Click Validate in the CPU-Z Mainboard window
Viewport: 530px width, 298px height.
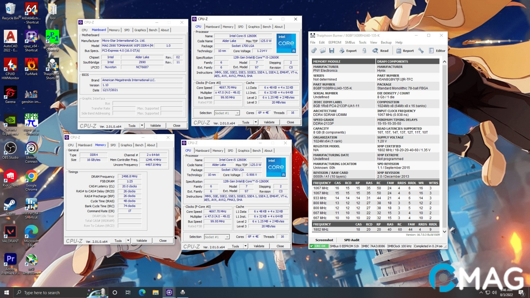155,126
